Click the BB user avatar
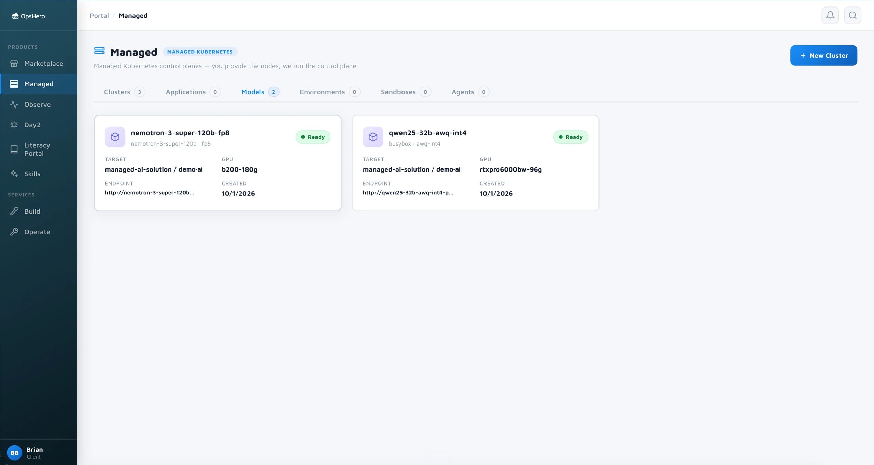This screenshot has height=465, width=874. click(x=14, y=453)
